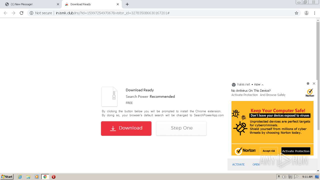Click the 'FREE' label under Search Power
Image resolution: width=320 pixels, height=180 pixels.
[x=129, y=103]
